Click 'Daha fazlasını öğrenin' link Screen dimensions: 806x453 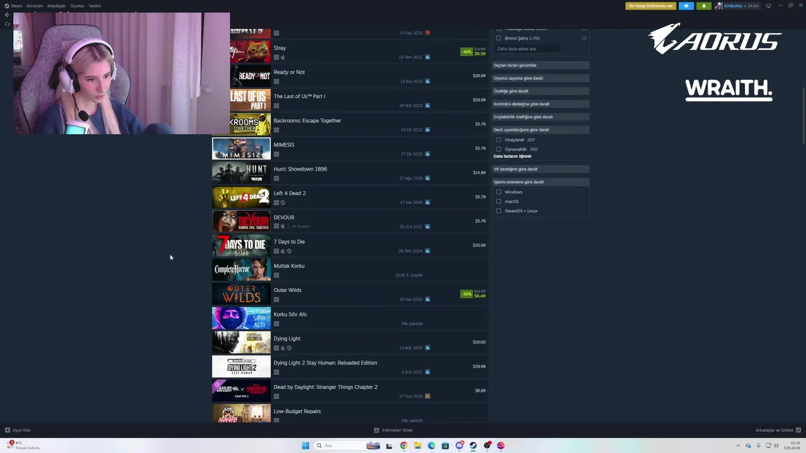pos(513,156)
